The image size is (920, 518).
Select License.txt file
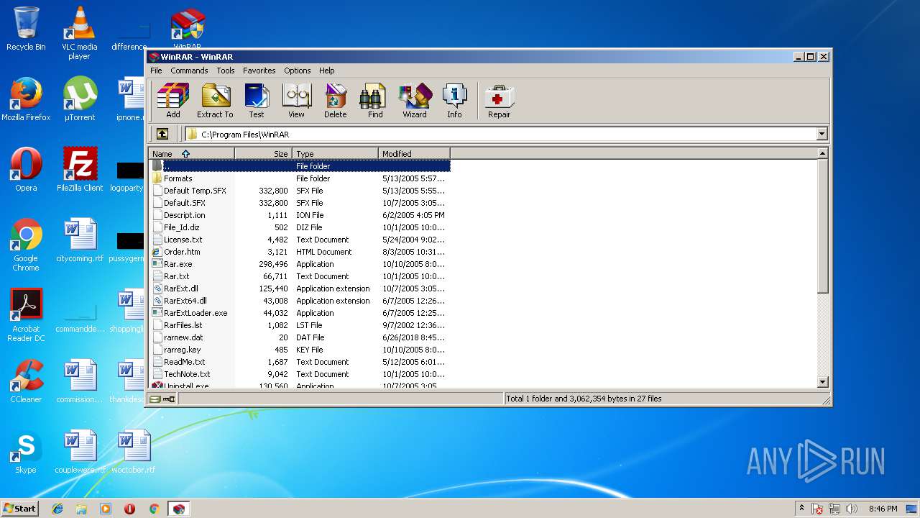pyautogui.click(x=300, y=240)
